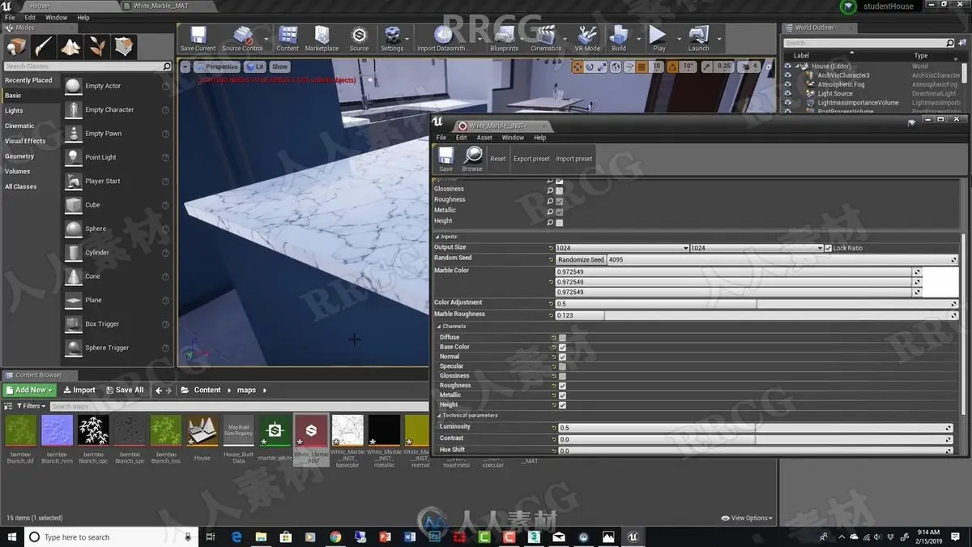Open the first Output Size 1024 dropdown
This screenshot has width=972, height=547.
(622, 248)
